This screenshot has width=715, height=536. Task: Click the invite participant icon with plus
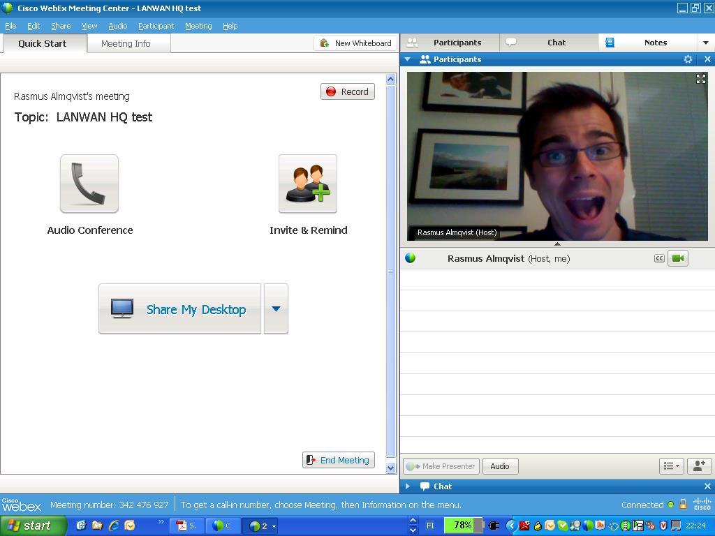699,466
